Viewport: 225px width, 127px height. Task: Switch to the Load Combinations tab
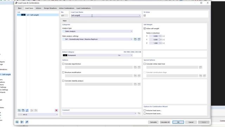[84, 8]
